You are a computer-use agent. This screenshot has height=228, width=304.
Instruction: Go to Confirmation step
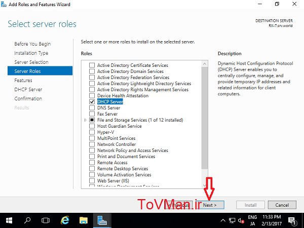pos(28,98)
